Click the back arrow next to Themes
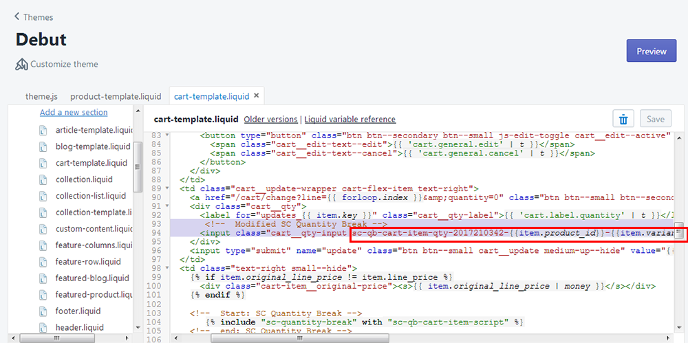The height and width of the screenshot is (343, 688). (17, 17)
